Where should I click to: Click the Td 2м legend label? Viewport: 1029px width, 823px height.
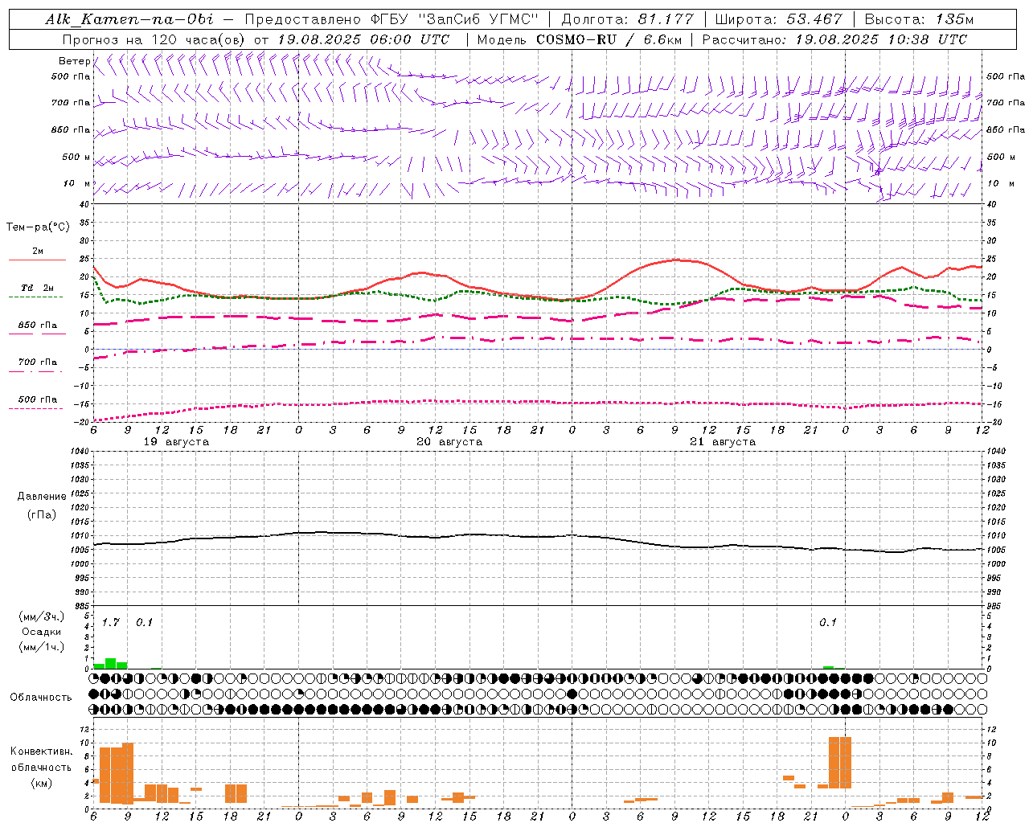coord(38,288)
